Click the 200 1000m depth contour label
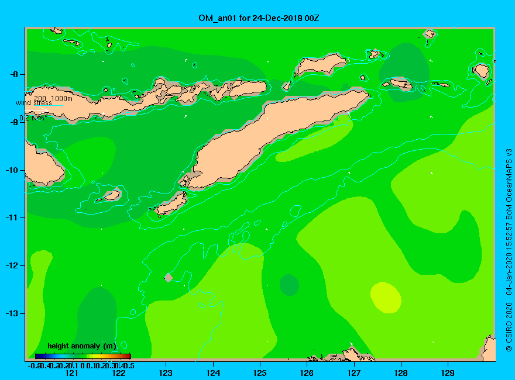The image size is (515, 380). (x=53, y=98)
